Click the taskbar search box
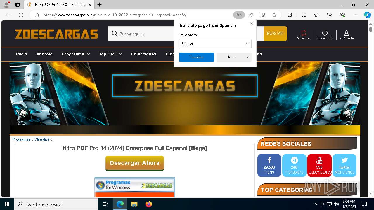374x210 pixels. [56, 204]
